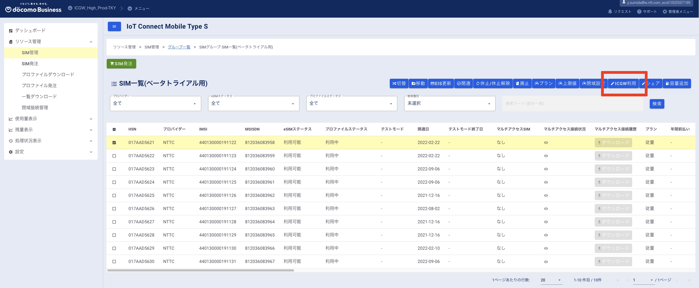Open the リクエスト bell notifications

pos(619,12)
